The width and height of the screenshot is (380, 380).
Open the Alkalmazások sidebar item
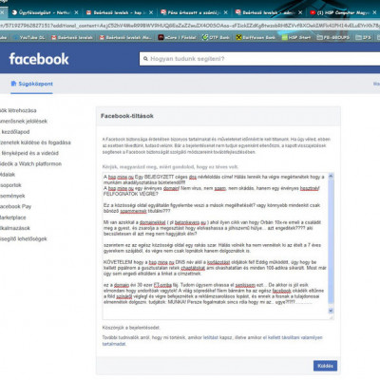tap(15, 228)
